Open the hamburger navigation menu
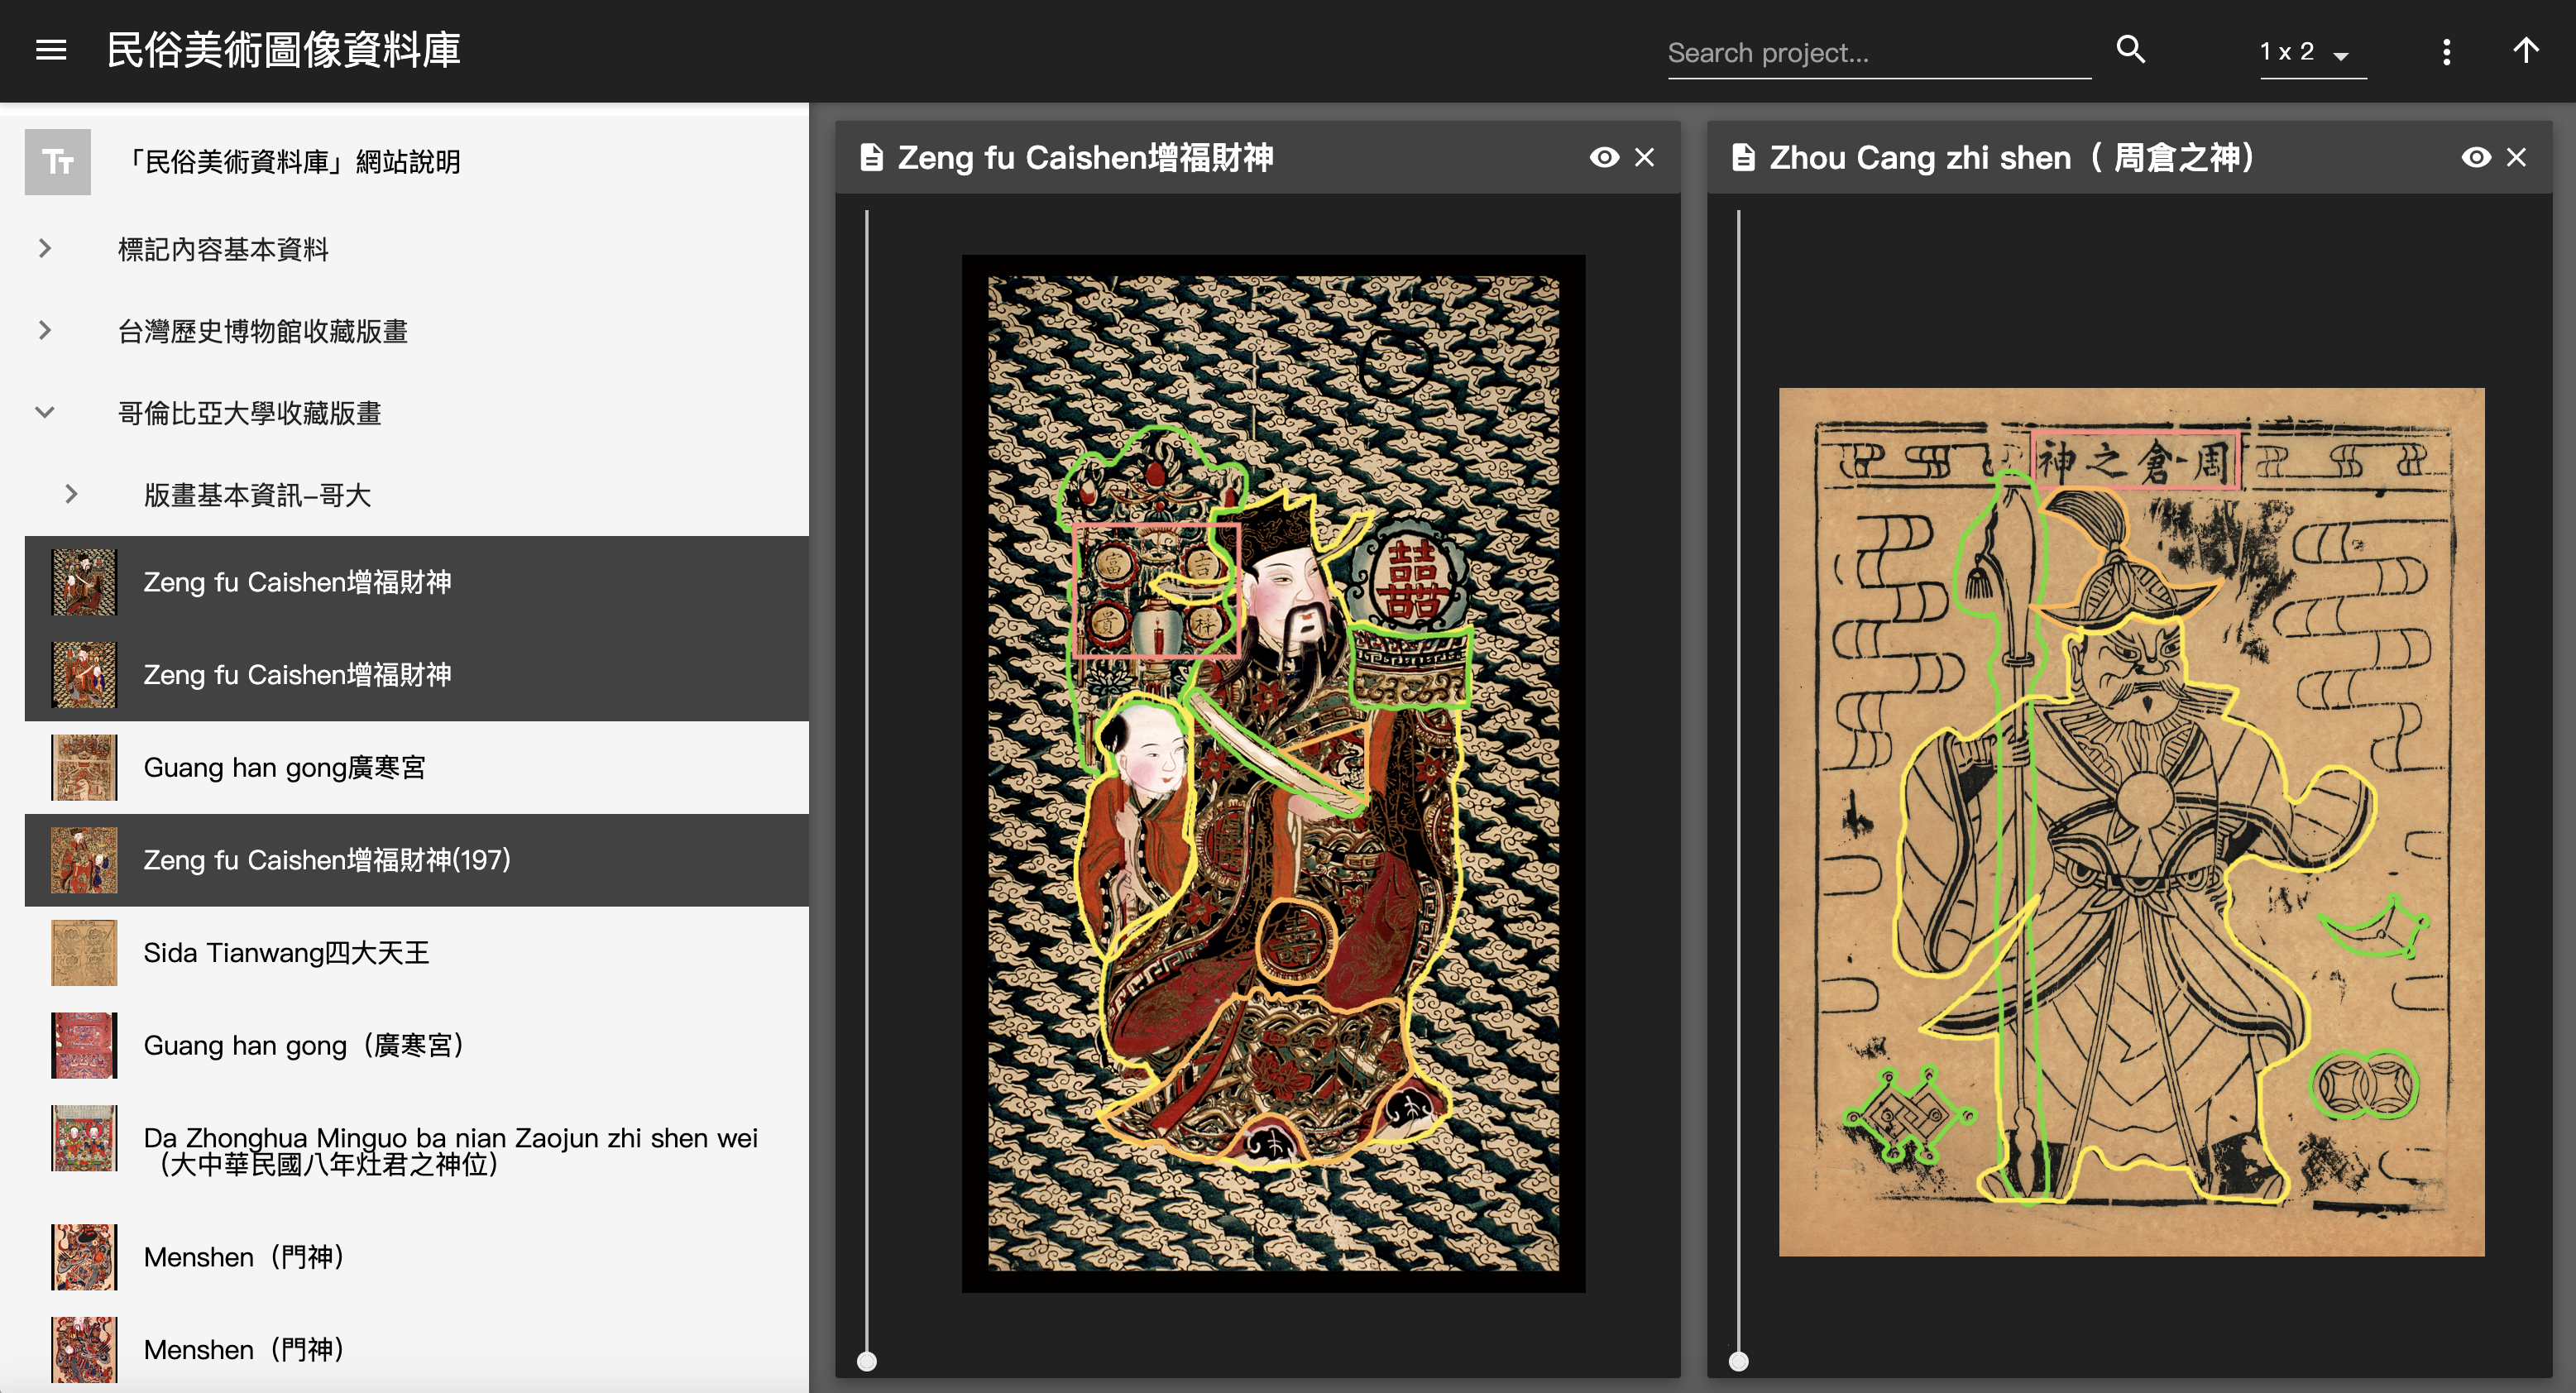This screenshot has width=2576, height=1393. pos(51,50)
